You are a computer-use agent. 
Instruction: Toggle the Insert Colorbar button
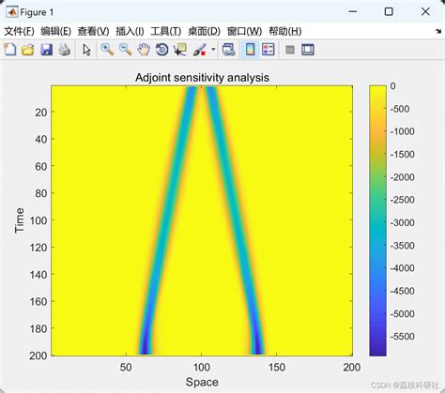click(250, 50)
